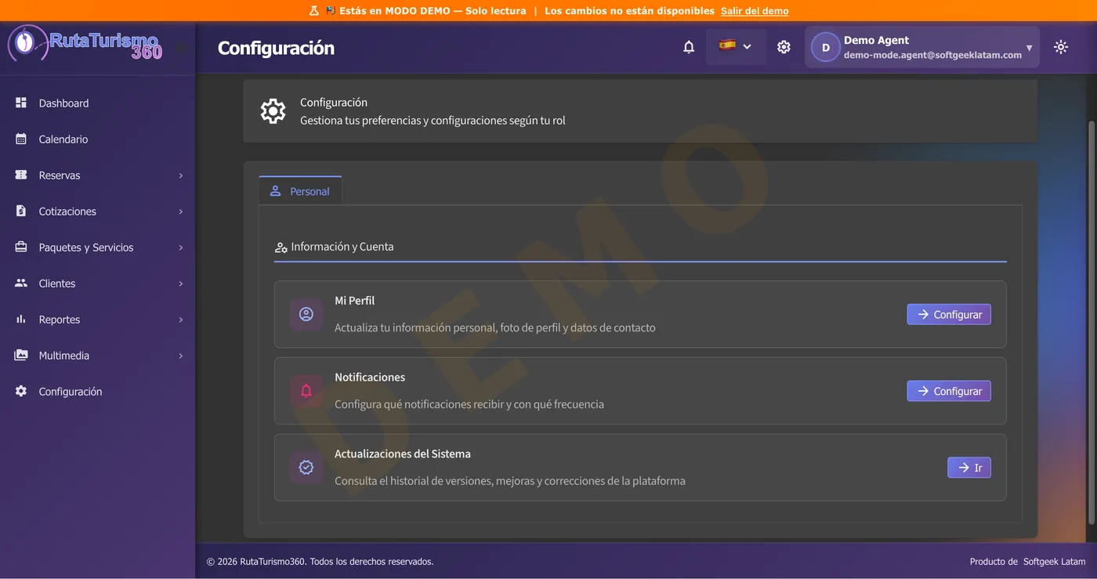Click the Cotizaciones document icon
Viewport: 1097px width, 579px height.
pyautogui.click(x=21, y=211)
